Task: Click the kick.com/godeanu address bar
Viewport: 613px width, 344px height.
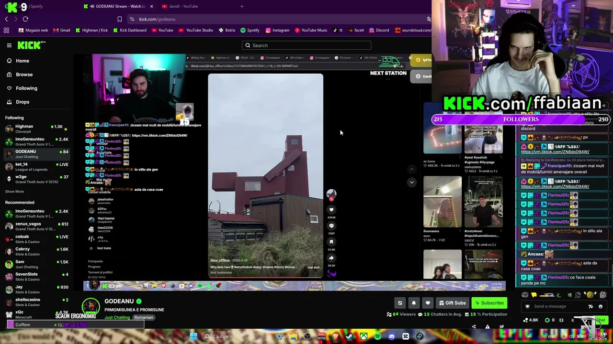Action: (157, 19)
